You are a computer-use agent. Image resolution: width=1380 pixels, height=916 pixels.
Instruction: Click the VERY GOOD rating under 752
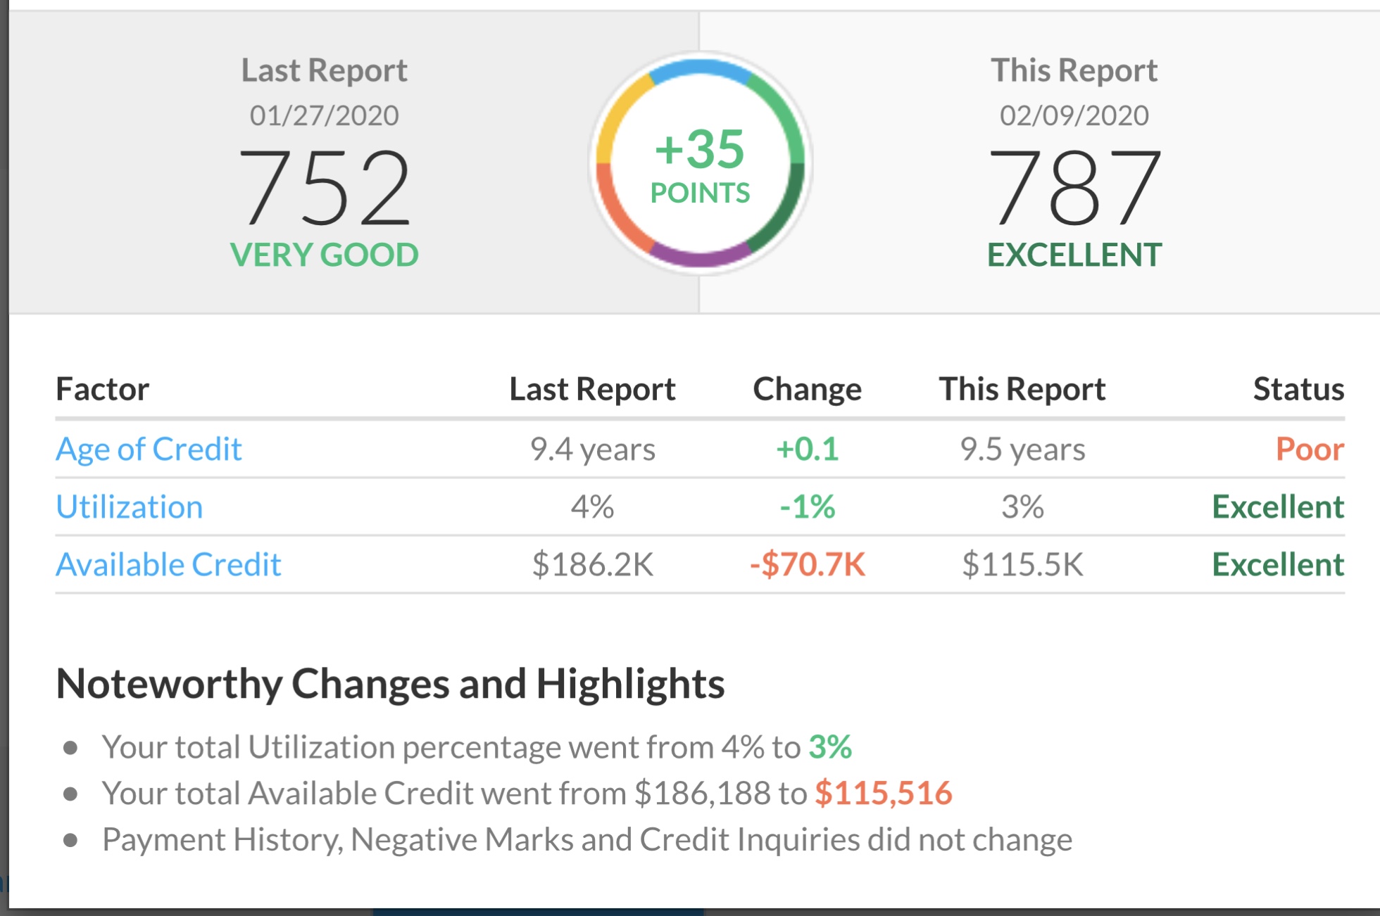coord(325,255)
